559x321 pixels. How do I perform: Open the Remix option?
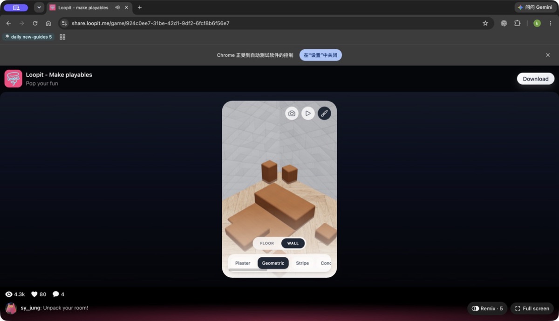(487, 308)
